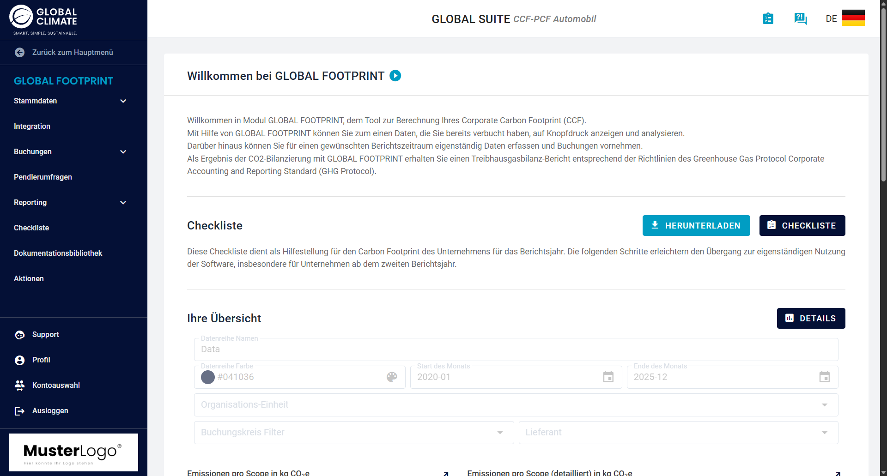The image size is (887, 476).
Task: Open the color palette picker icon
Action: click(x=392, y=377)
